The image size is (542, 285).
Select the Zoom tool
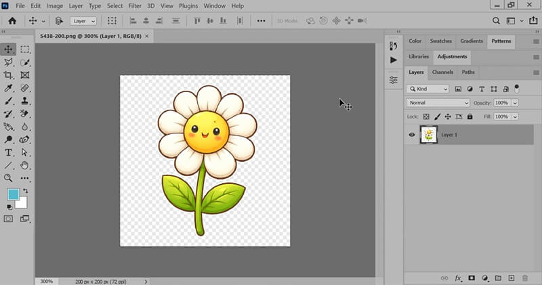tap(8, 178)
